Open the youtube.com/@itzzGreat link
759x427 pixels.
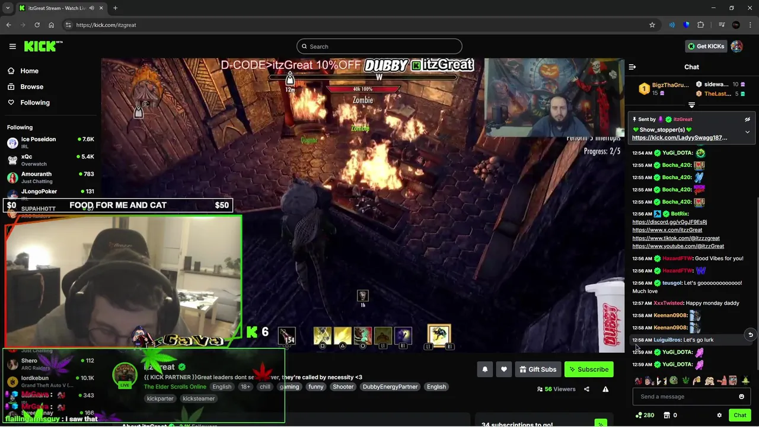(x=678, y=246)
